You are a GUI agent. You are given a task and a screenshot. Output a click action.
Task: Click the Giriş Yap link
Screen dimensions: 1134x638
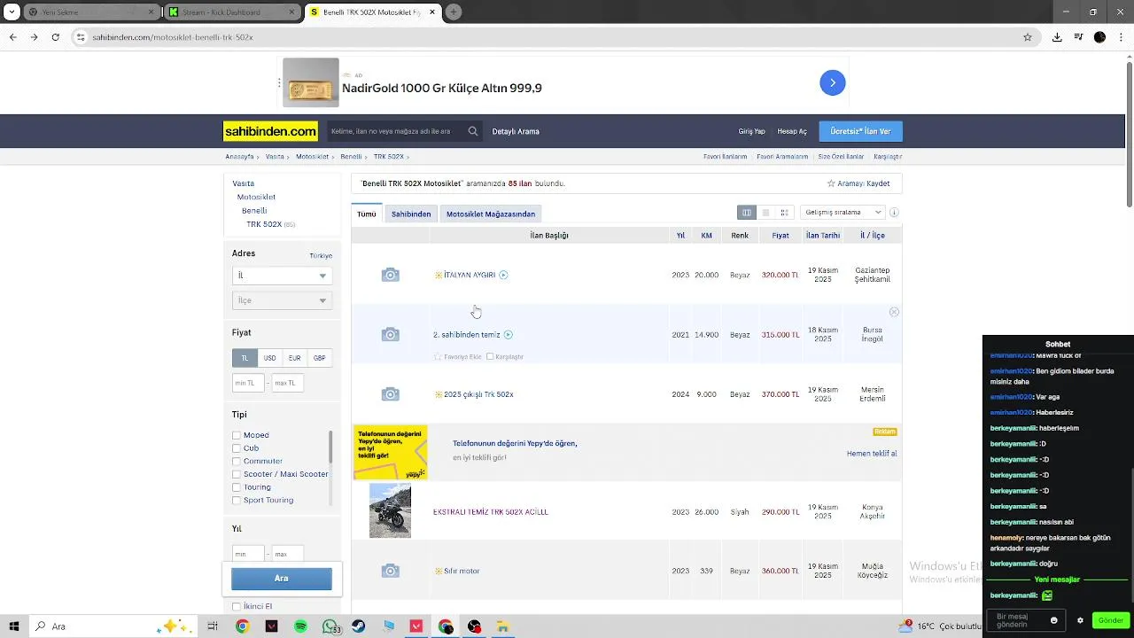[752, 131]
